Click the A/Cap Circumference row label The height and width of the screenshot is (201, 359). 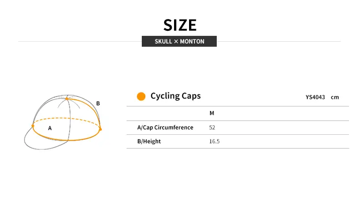[x=165, y=127]
